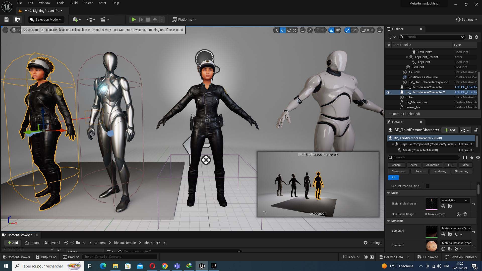
Task: Toggle favorites star filter in Details
Action: 472,158
